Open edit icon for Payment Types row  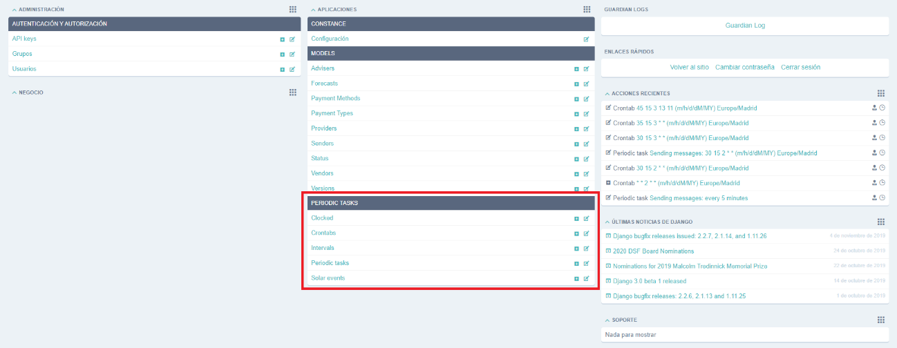(587, 114)
